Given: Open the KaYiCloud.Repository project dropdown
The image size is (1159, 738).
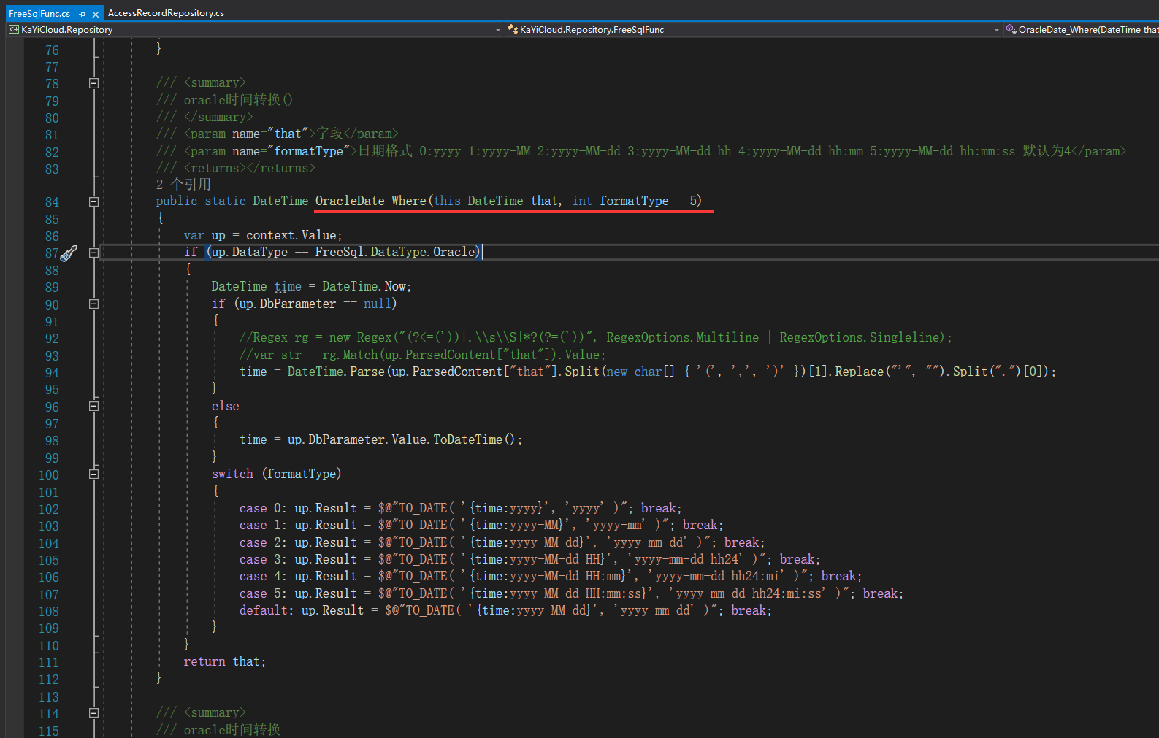Looking at the screenshot, I should click(x=498, y=30).
